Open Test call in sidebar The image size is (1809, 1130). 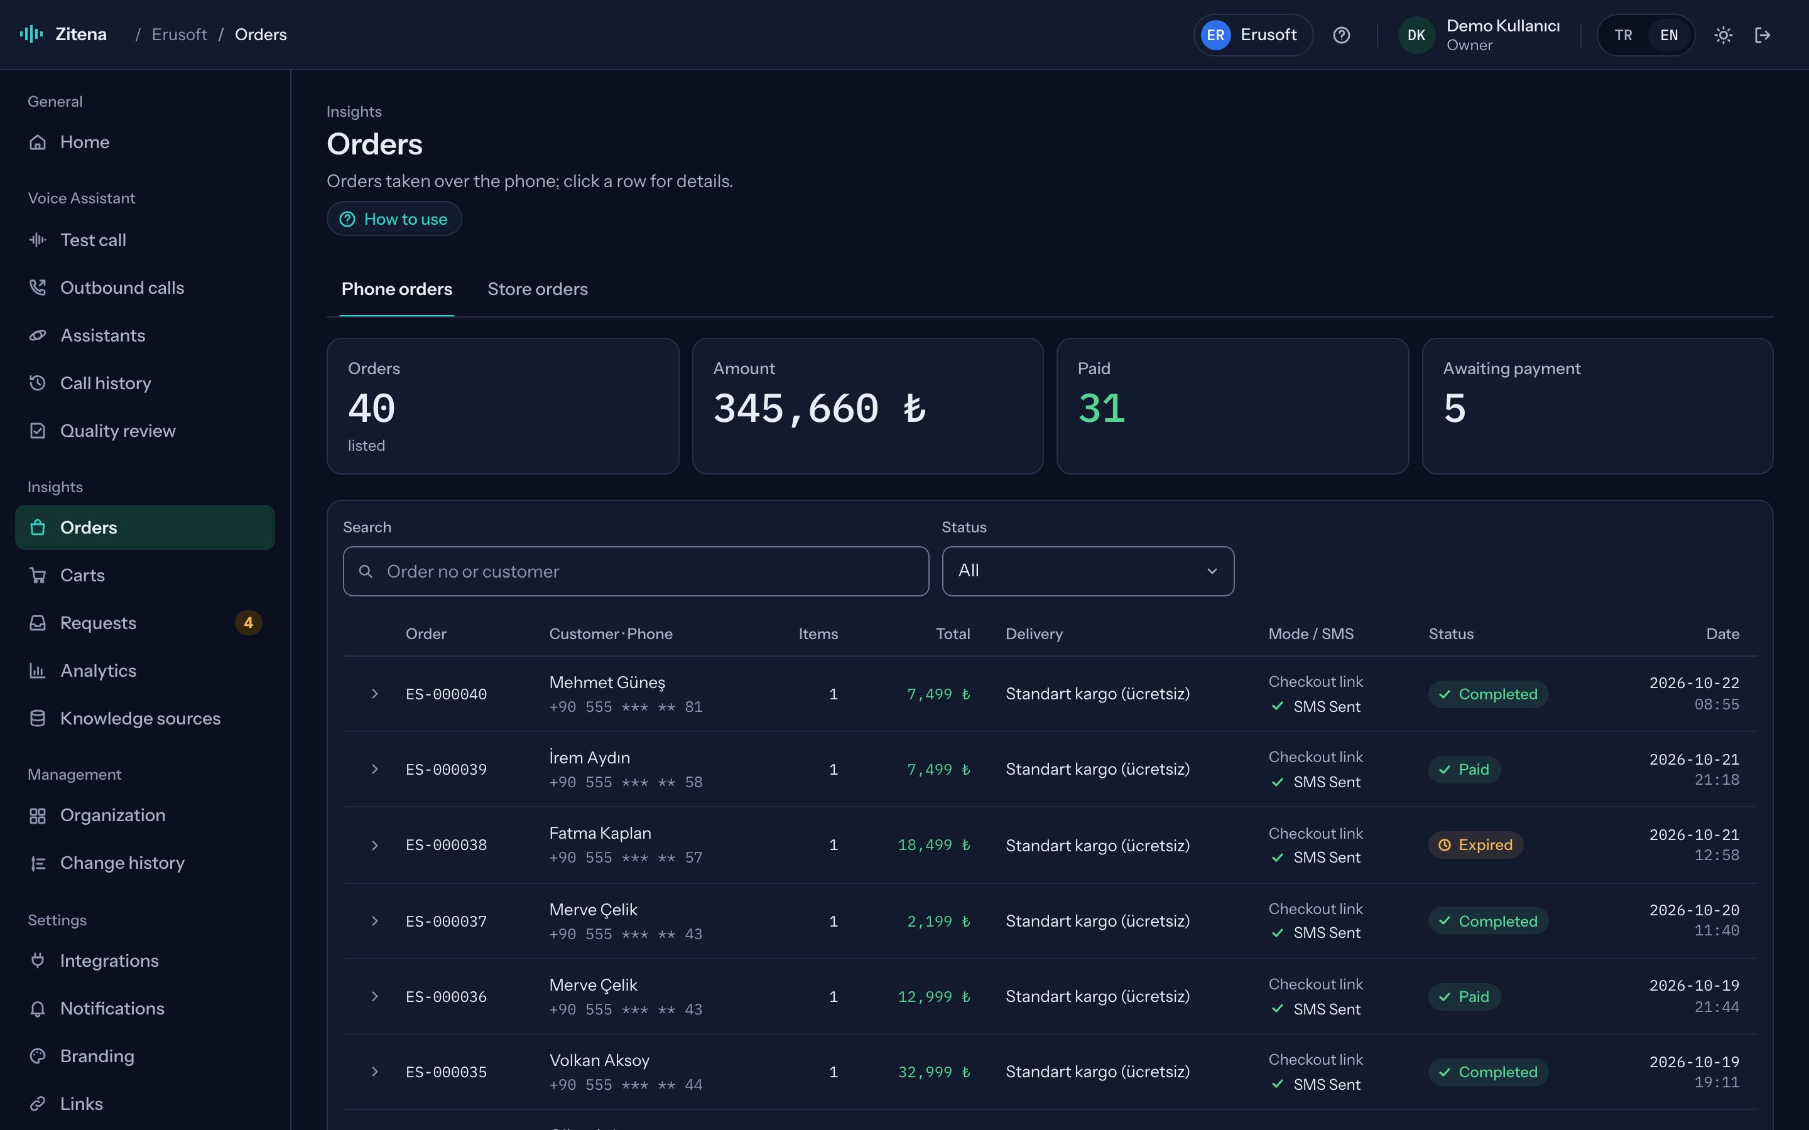coord(145,240)
